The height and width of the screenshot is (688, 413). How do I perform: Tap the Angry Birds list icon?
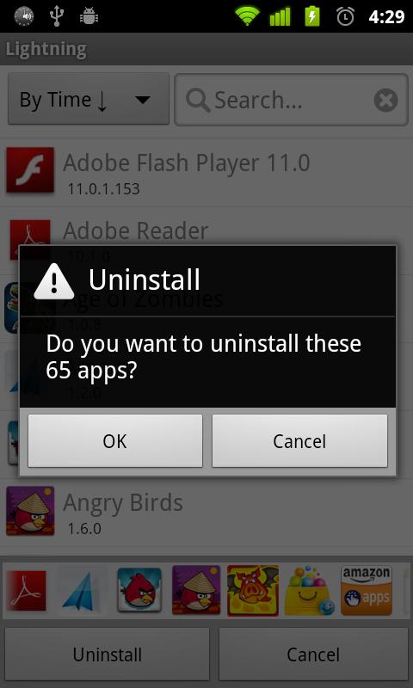pos(30,510)
